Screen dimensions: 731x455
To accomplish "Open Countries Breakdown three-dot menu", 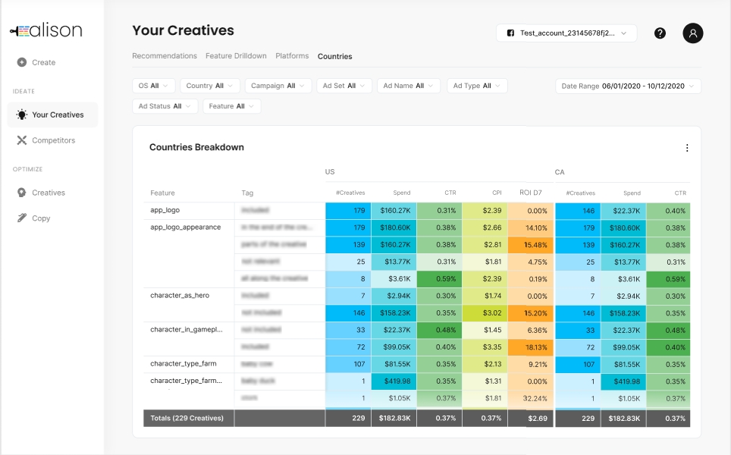I will click(687, 148).
